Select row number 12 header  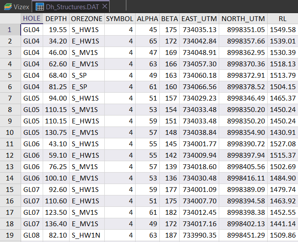coord(10,155)
